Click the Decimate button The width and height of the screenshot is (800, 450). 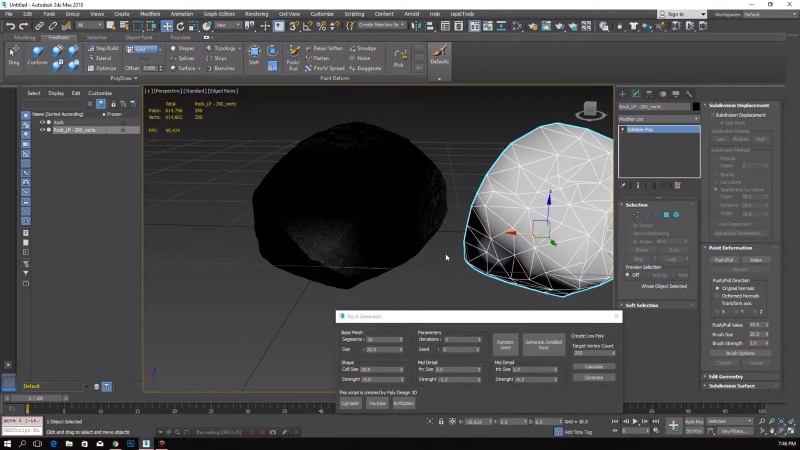(593, 377)
